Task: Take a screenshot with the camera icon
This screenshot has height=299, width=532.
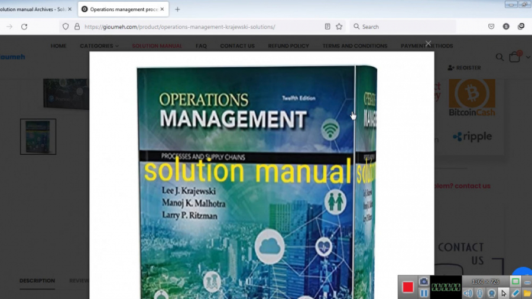Action: click(x=424, y=281)
